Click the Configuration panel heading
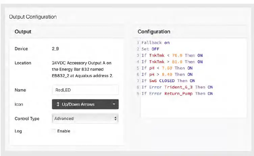 154,32
